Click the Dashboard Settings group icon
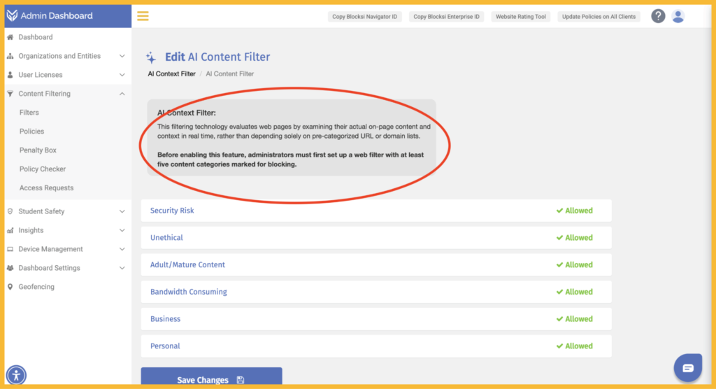This screenshot has height=389, width=716. (10, 268)
